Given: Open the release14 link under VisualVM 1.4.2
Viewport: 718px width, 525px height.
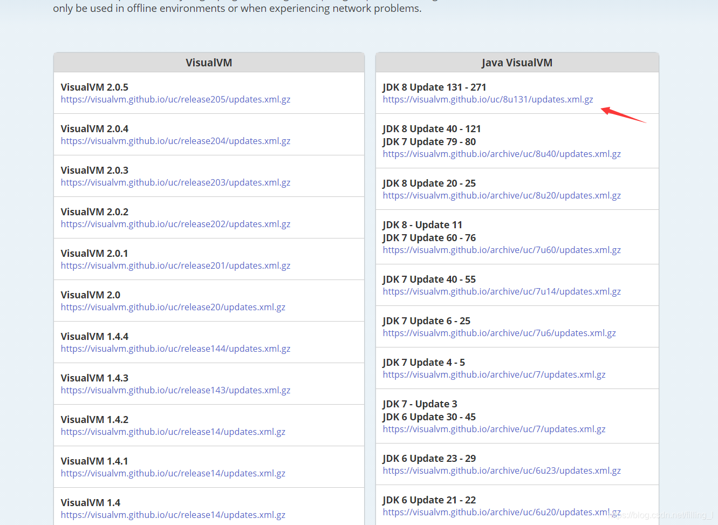Looking at the screenshot, I should point(173,432).
